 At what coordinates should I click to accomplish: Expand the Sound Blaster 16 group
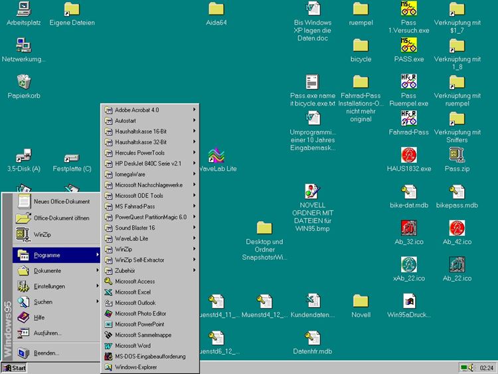(150, 228)
